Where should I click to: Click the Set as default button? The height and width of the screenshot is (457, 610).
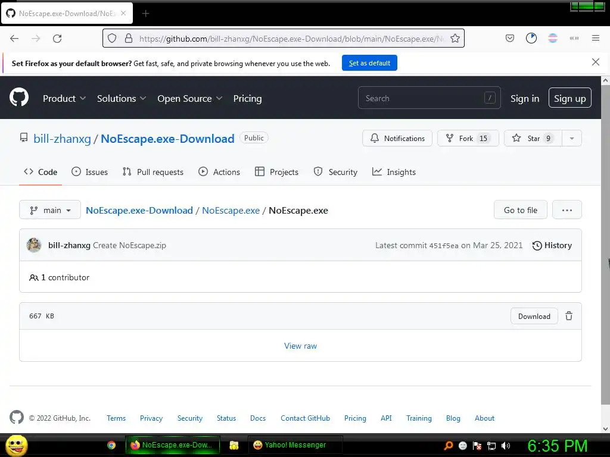tap(369, 63)
